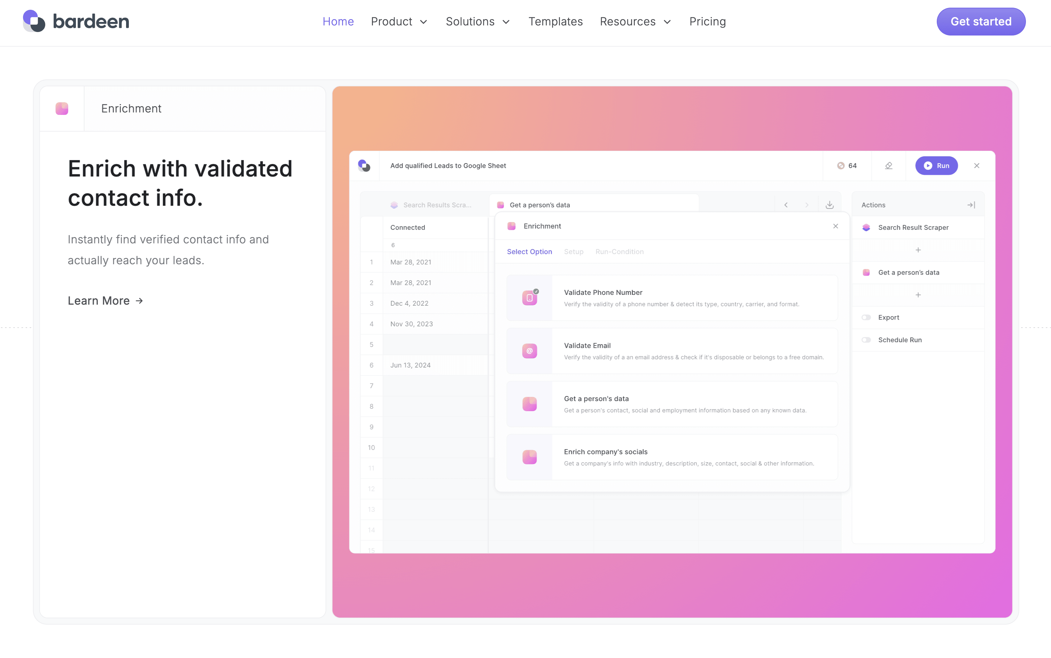Viewport: 1051px width, 658px height.
Task: Click the Validate Email at-sign icon
Action: [530, 351]
